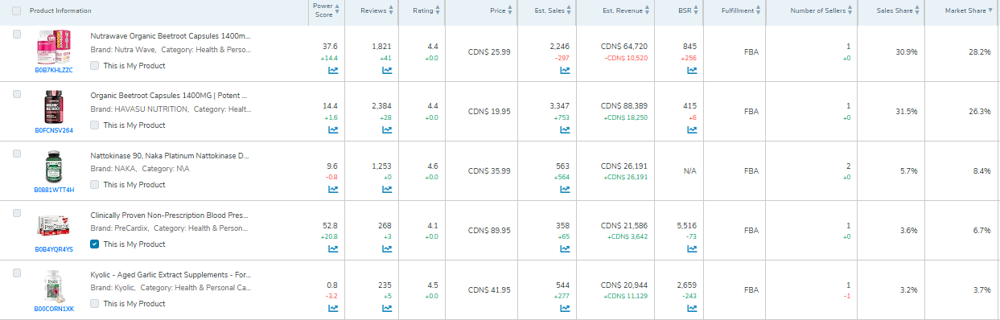1000x320 pixels.
Task: Open ASIN link B00CORN1XK
Action: (x=54, y=309)
